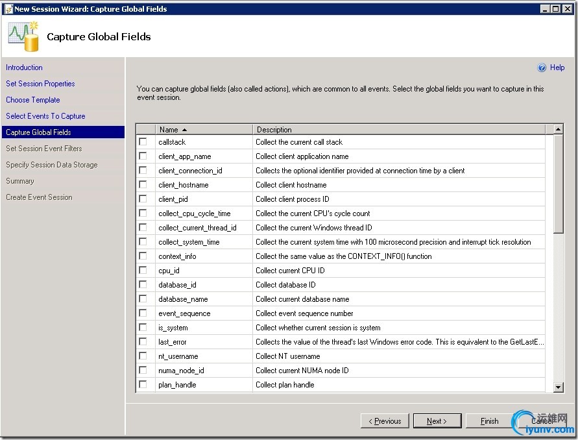Select the client_hostname checkbox

143,184
